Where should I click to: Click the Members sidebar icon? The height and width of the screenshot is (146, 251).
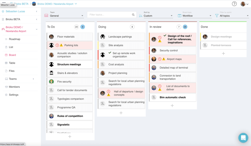(x=6, y=87)
